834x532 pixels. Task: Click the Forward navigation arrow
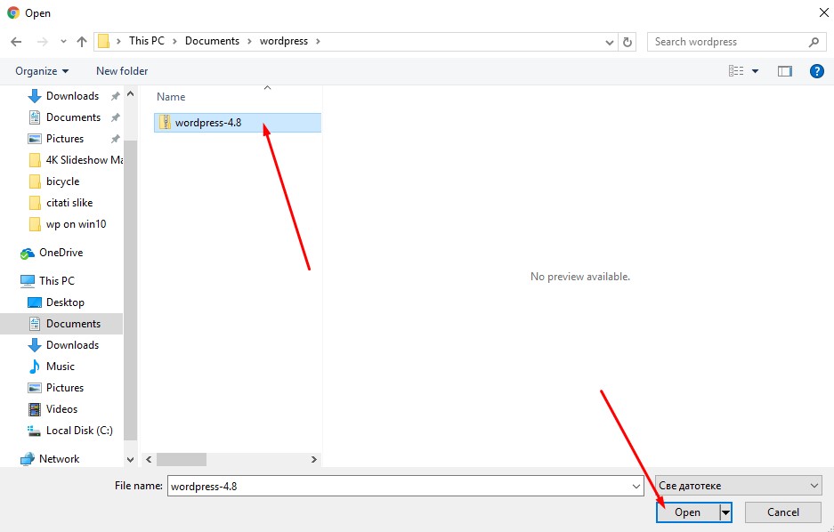click(x=43, y=42)
